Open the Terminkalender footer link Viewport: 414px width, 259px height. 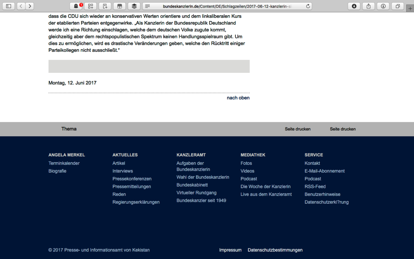(64, 163)
